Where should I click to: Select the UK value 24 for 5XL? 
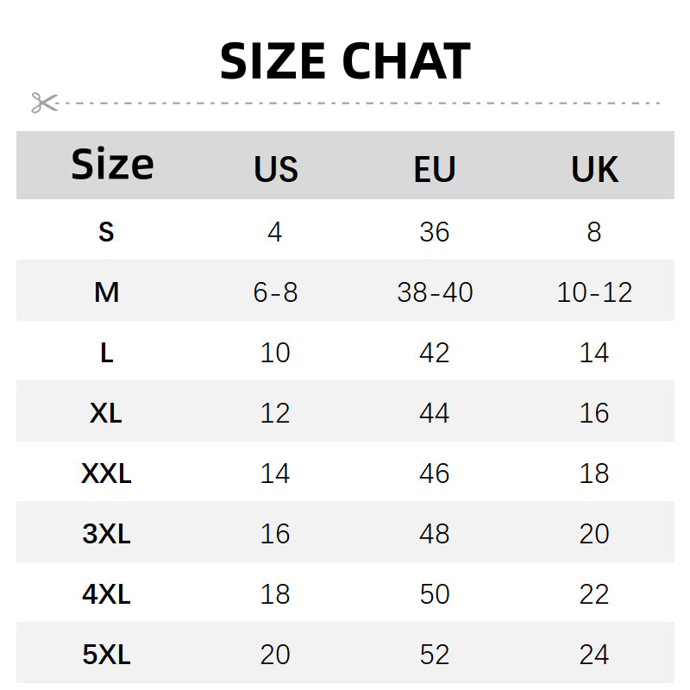[x=594, y=655]
